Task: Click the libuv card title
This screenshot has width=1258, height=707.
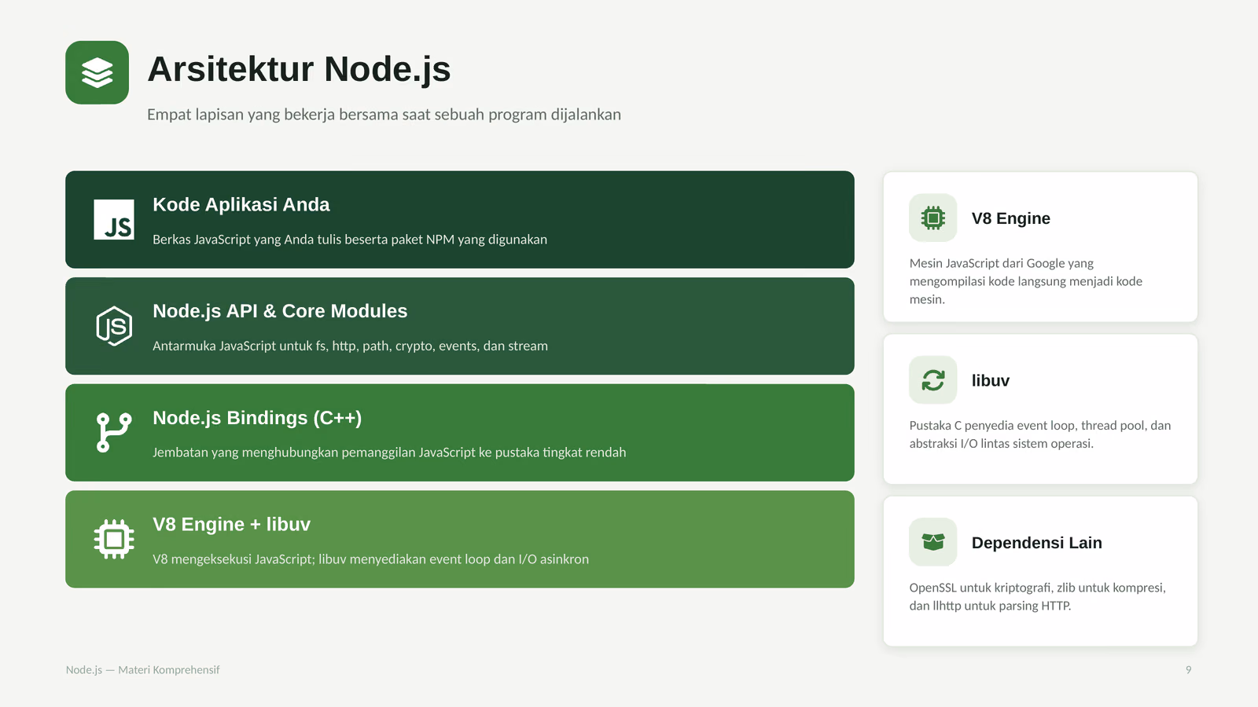Action: (990, 381)
